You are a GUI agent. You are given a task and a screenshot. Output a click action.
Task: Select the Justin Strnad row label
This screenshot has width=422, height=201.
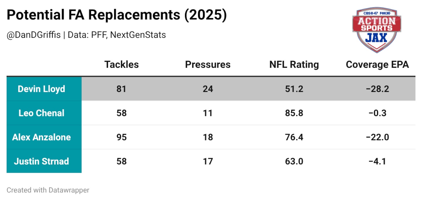pos(41,161)
